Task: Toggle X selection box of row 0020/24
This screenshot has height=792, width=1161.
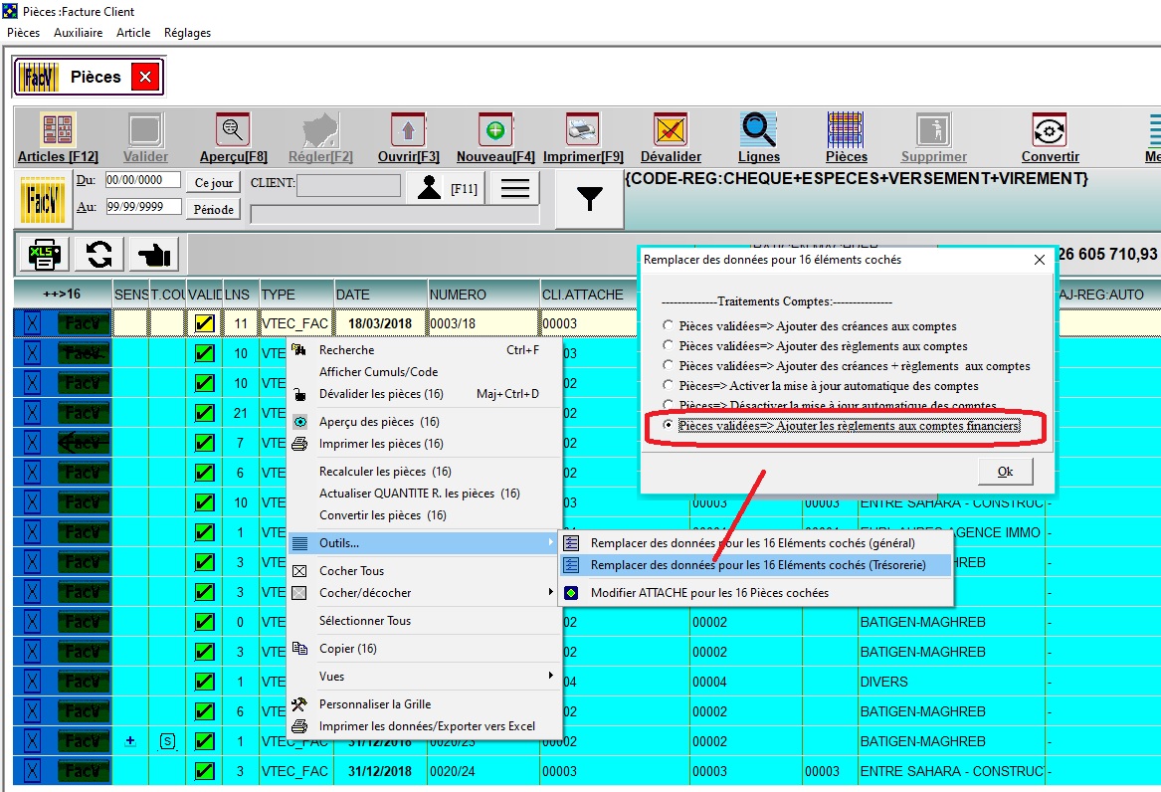Action: coord(33,771)
